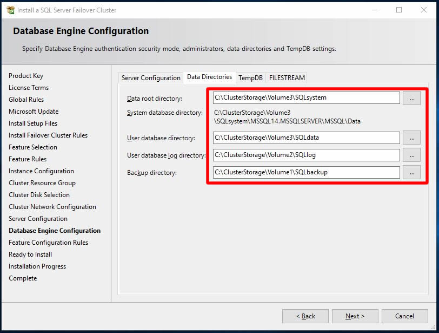This screenshot has width=439, height=333.
Task: Select Feature Selection in the steps list
Action: coord(33,147)
